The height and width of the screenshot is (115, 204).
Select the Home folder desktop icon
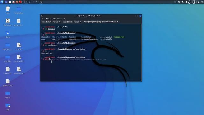click(x=8, y=34)
